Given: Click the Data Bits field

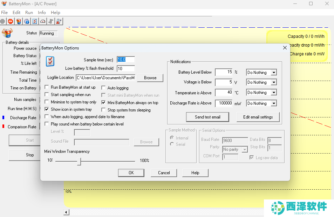Looking at the screenshot, I should [274, 140].
